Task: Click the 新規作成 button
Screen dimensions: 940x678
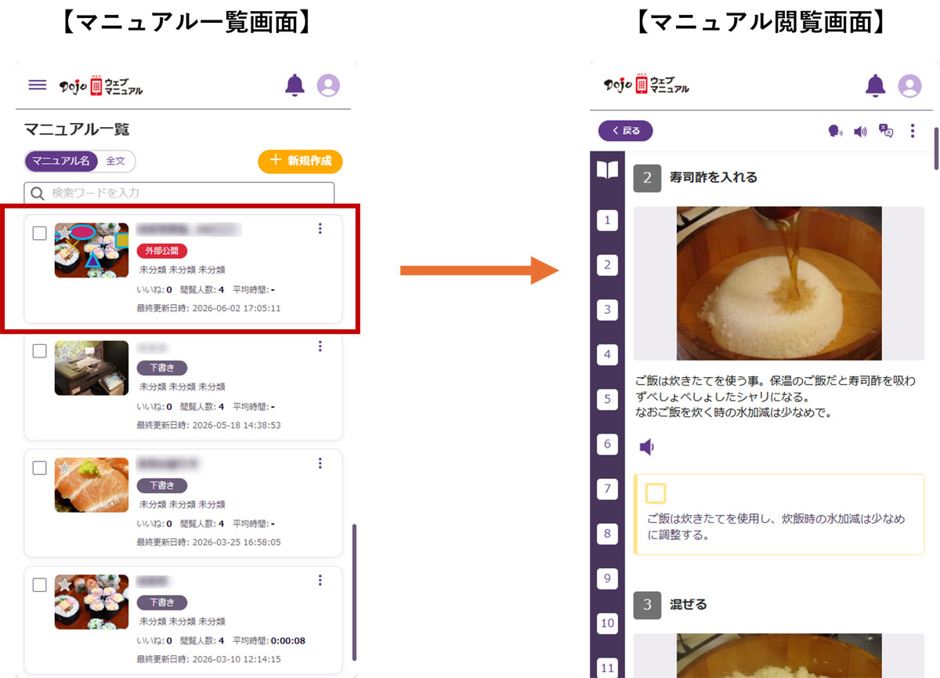Action: click(300, 161)
